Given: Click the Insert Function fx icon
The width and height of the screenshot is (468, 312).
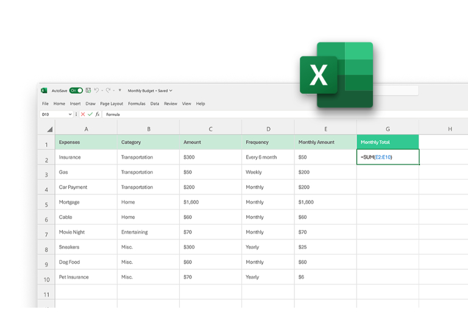Looking at the screenshot, I should coord(97,115).
